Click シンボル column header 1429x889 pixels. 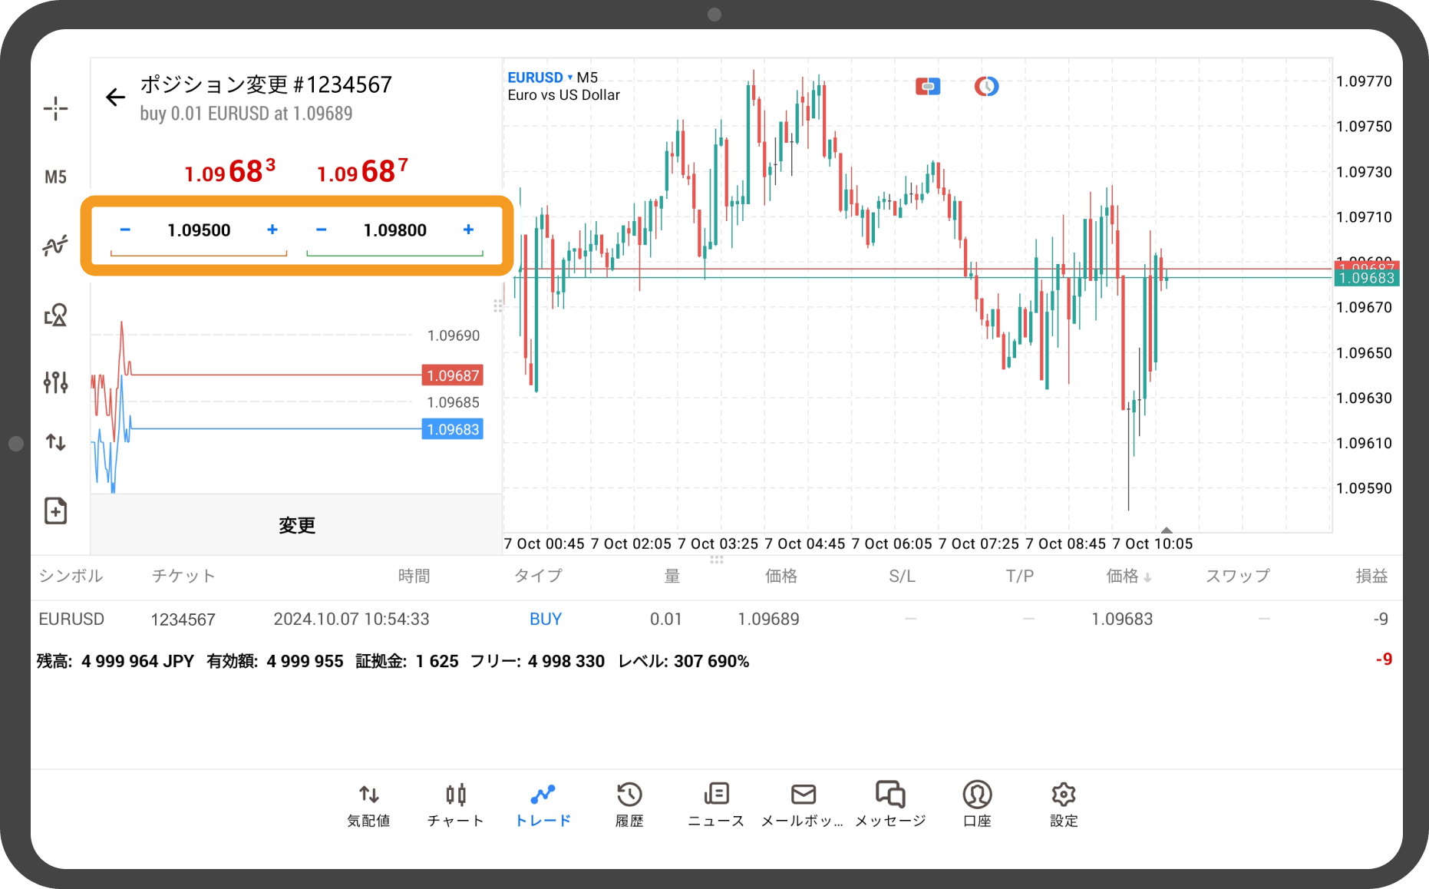71,577
